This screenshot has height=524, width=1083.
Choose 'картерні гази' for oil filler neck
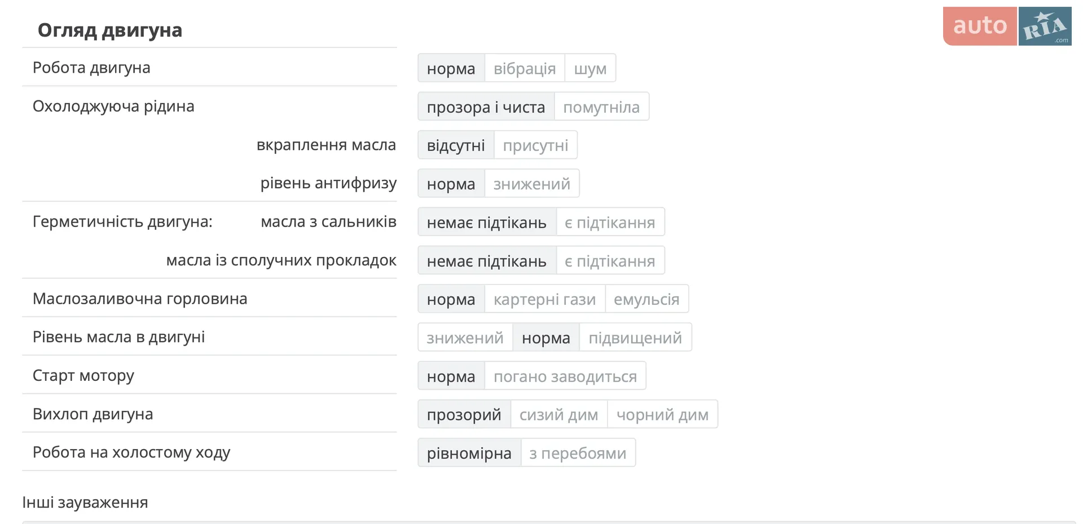[x=545, y=299]
